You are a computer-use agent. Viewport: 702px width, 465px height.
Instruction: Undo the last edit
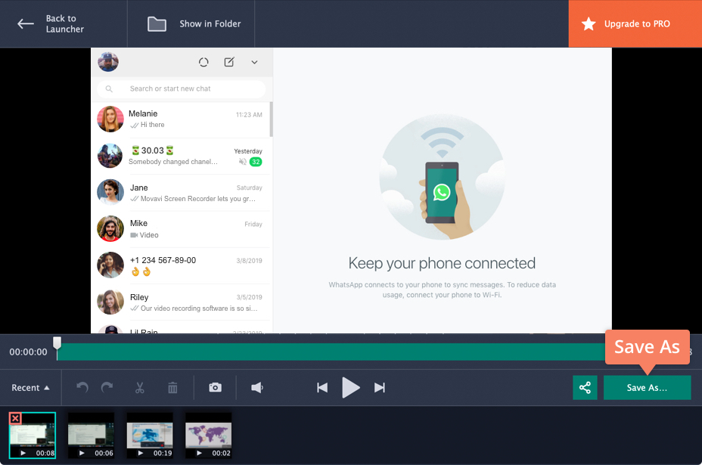82,387
